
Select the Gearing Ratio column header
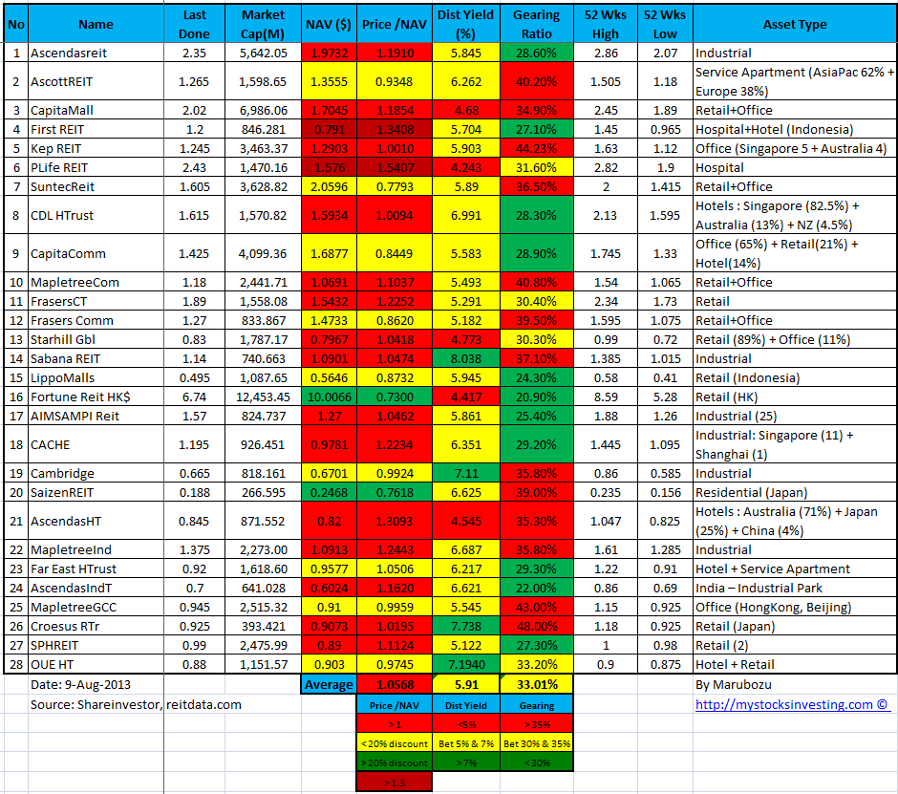coord(536,24)
